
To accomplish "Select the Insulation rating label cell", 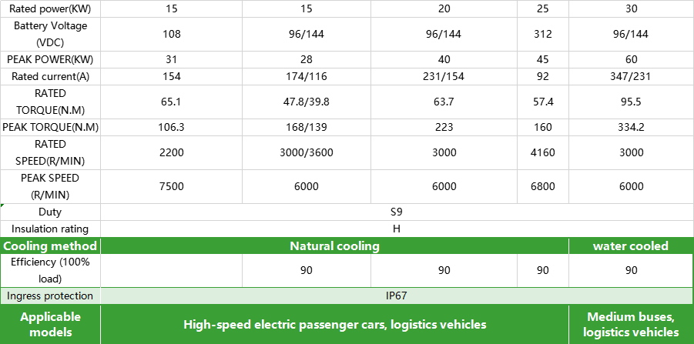I will 50,229.
